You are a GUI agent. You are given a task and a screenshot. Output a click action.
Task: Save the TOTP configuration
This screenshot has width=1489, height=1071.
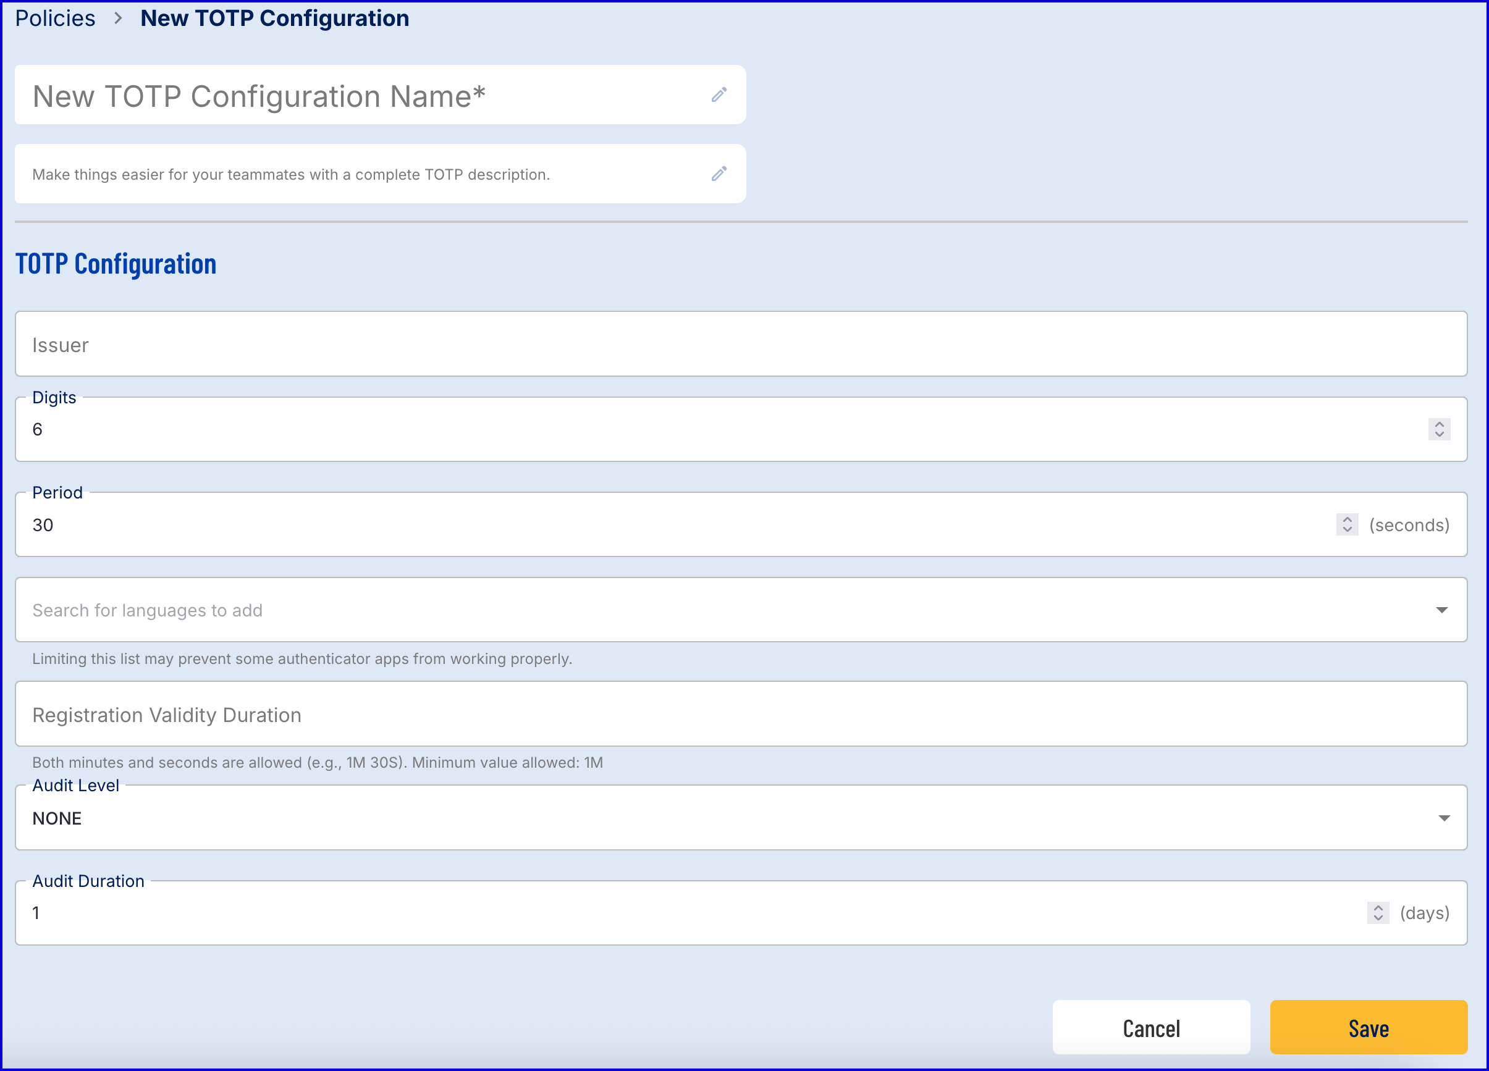[1368, 1027]
